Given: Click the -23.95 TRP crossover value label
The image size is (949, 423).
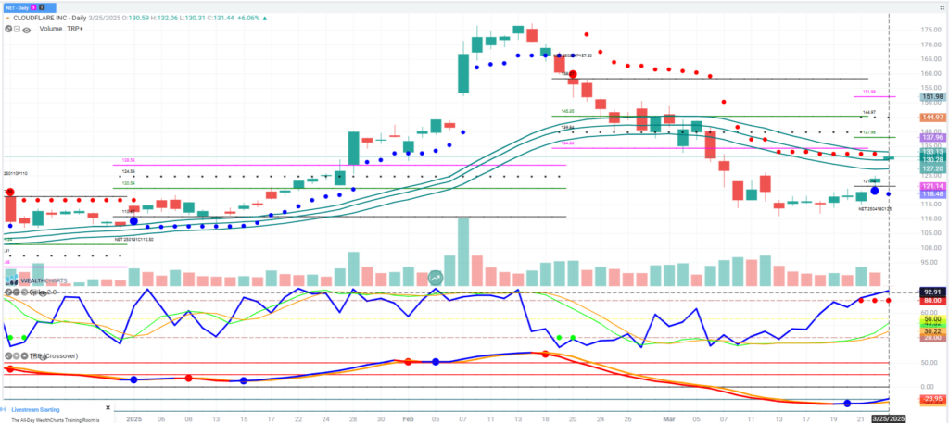Looking at the screenshot, I should (x=932, y=399).
